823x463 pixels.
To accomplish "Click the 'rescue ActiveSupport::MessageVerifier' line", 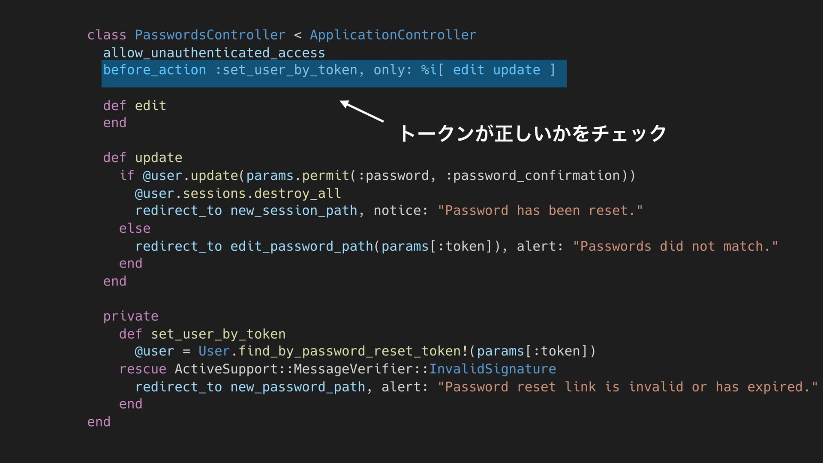I will 337,369.
